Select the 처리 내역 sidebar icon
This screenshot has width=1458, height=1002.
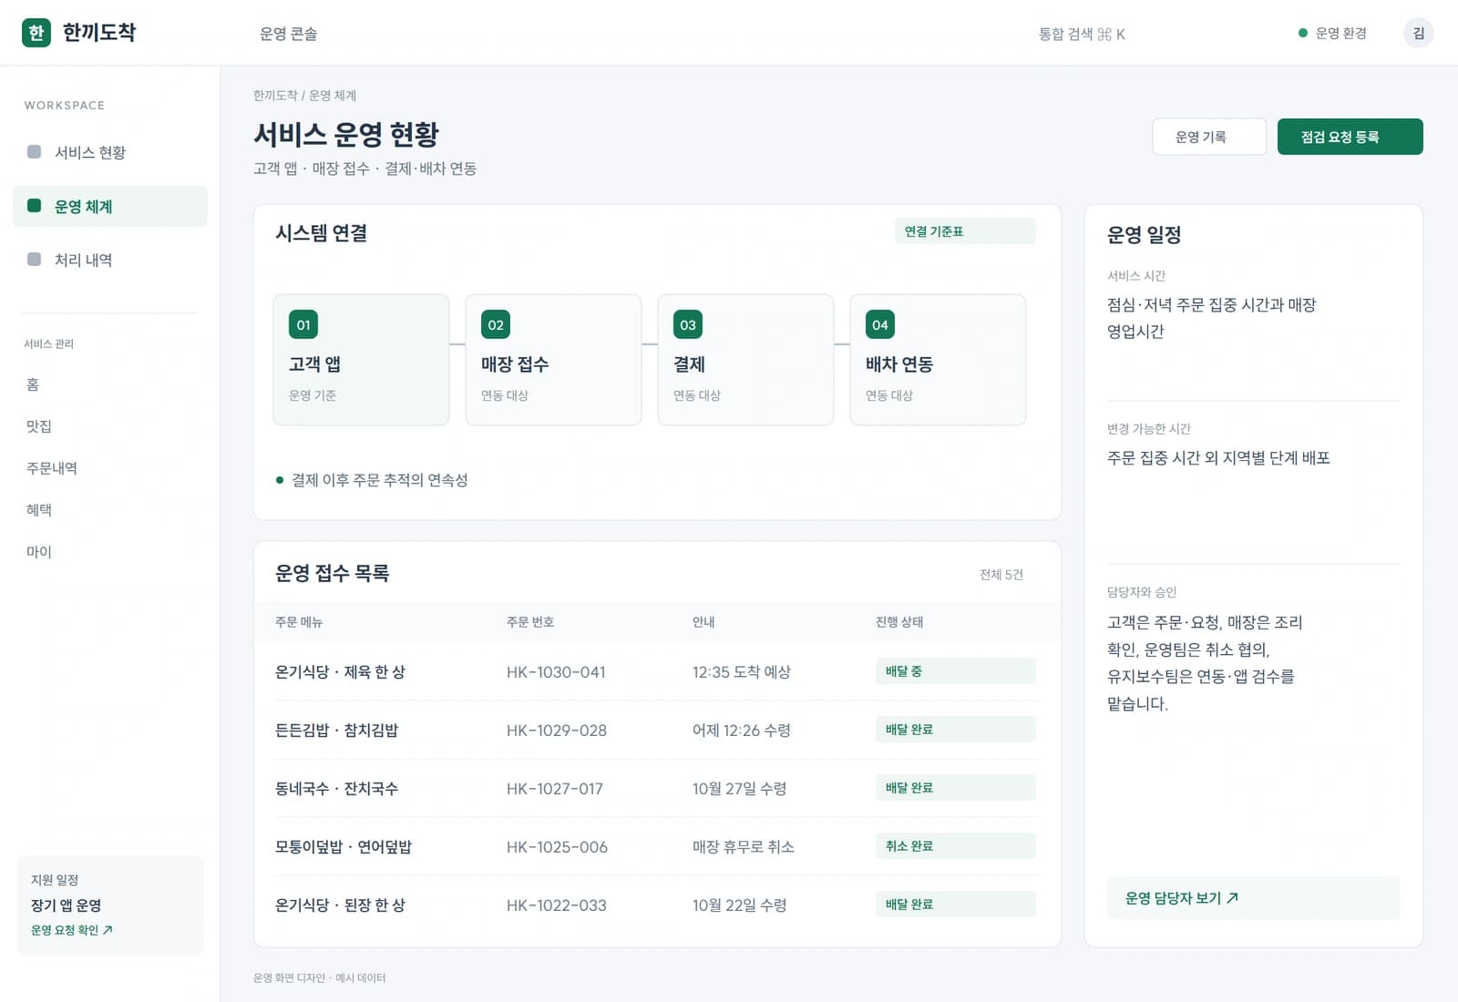coord(35,260)
